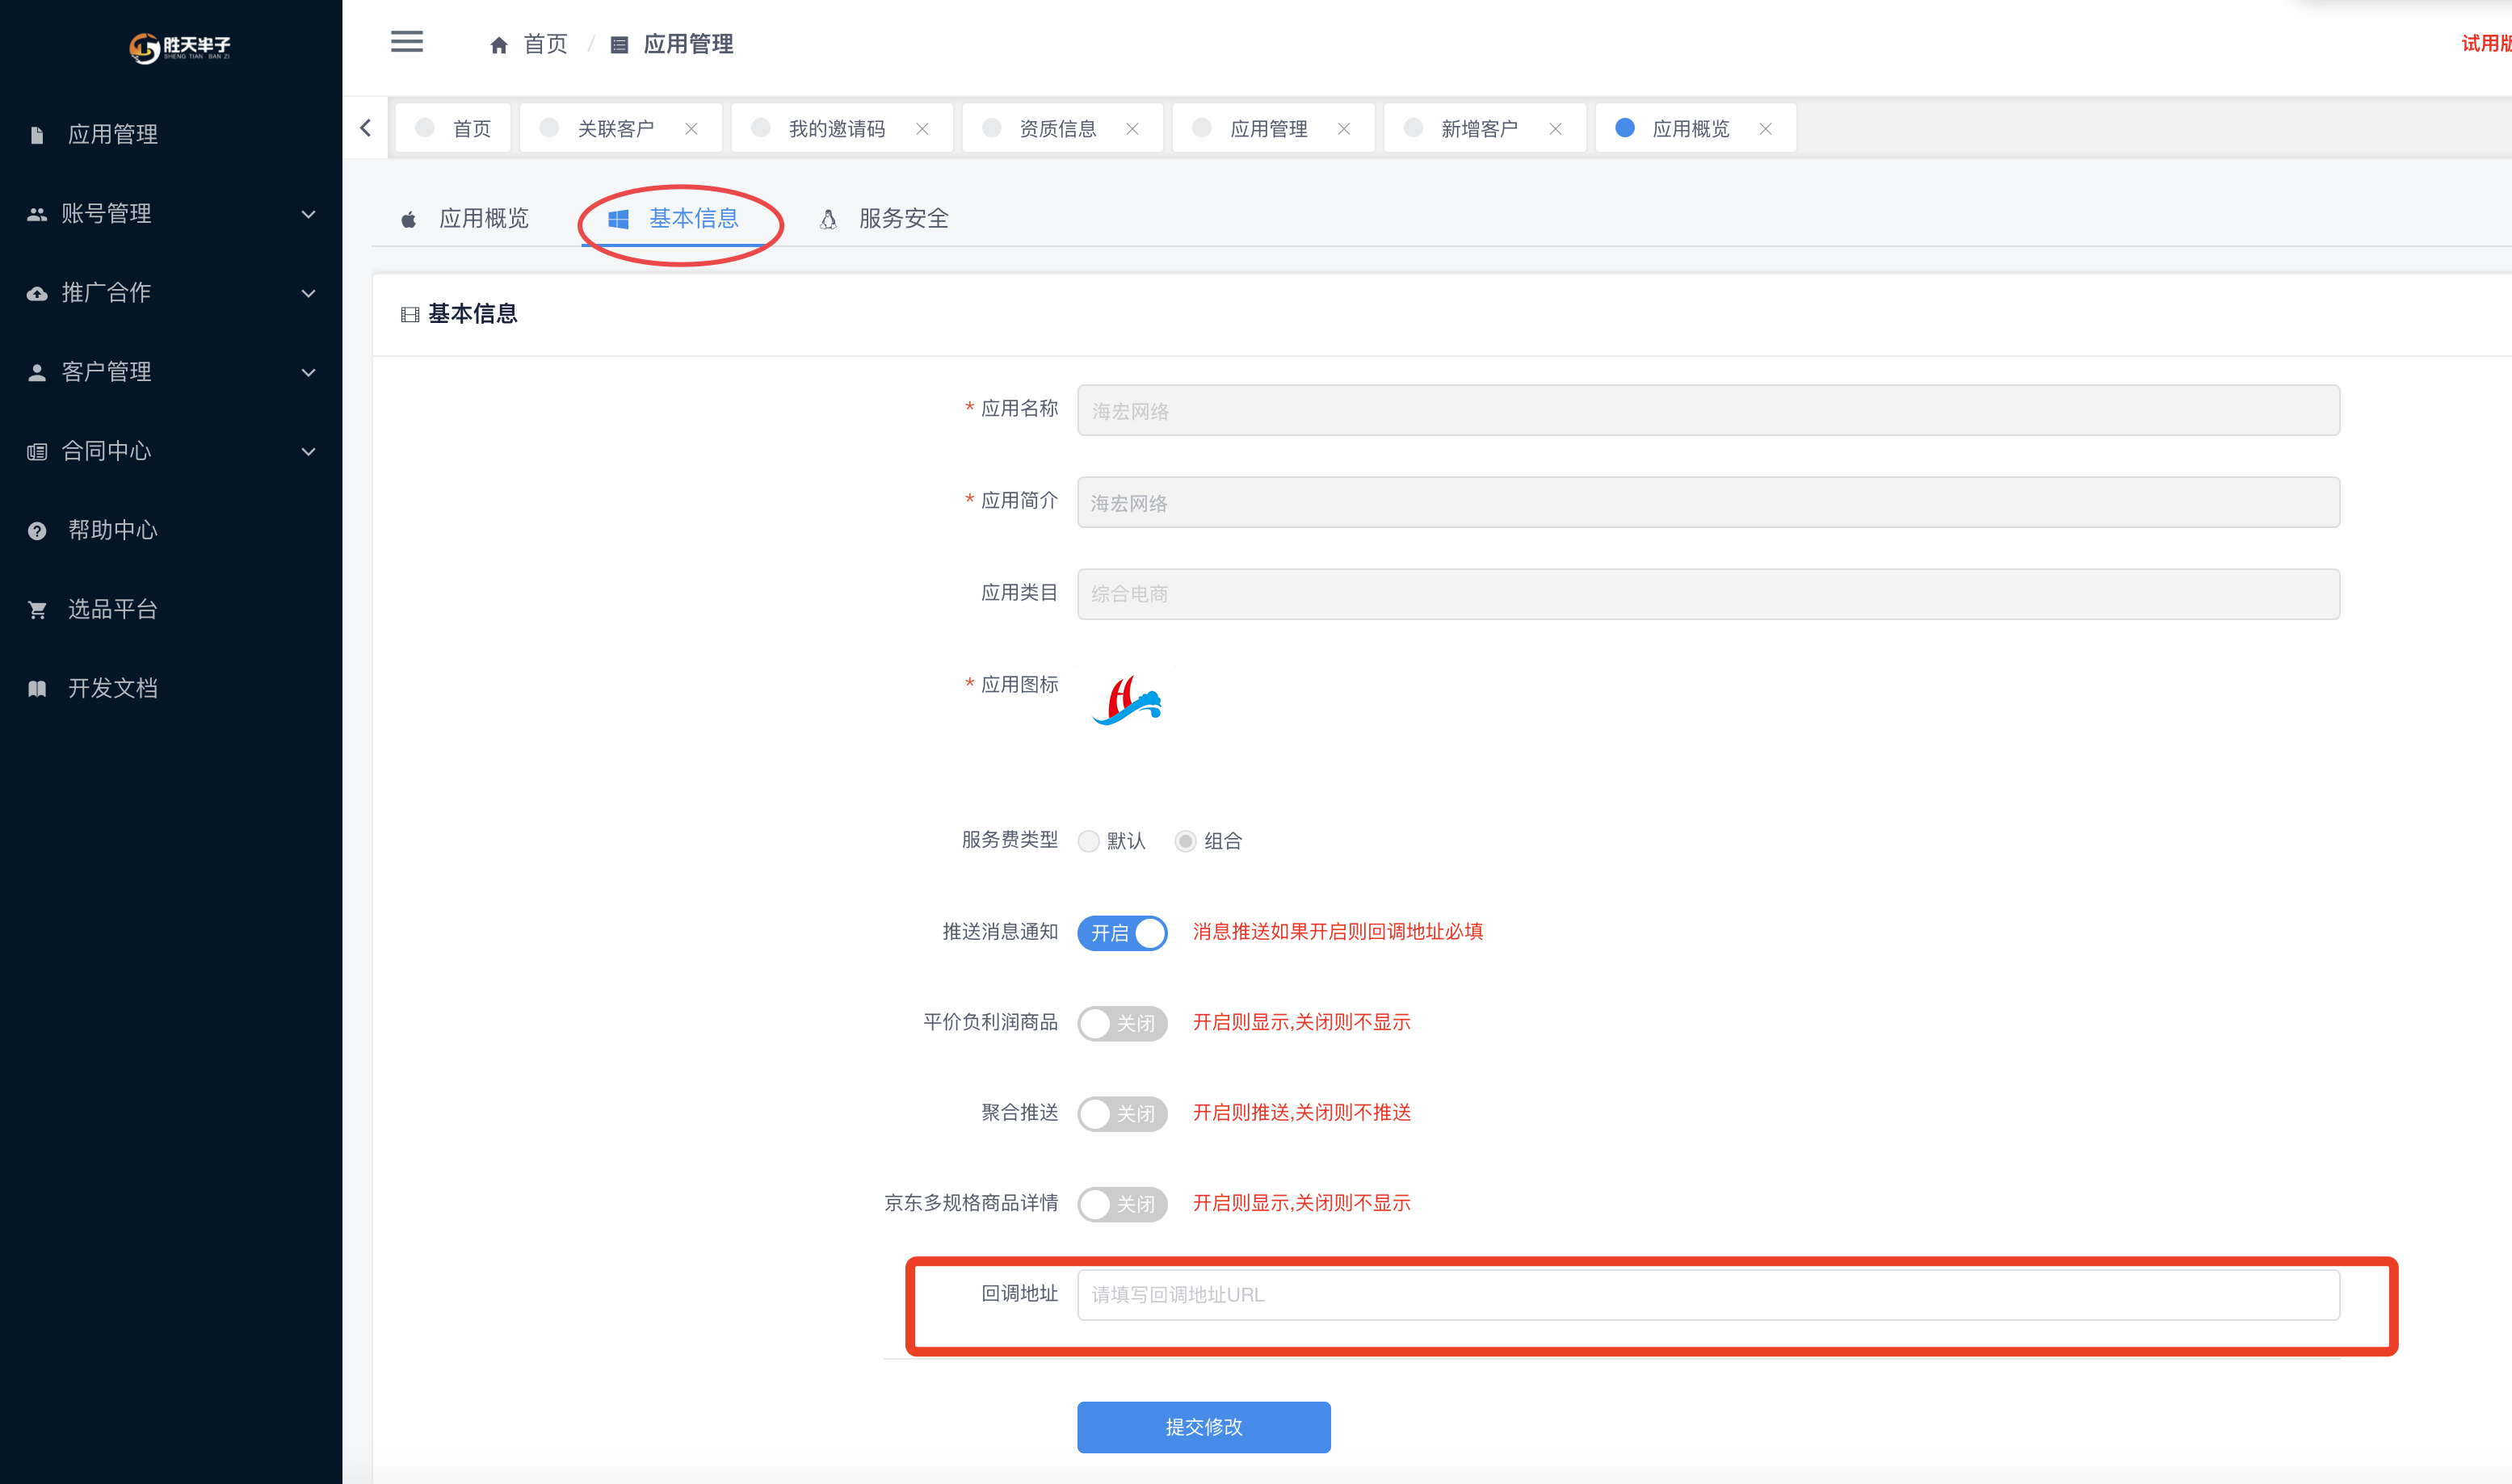Click the 合同中心 newspaper icon
The width and height of the screenshot is (2512, 1484).
(x=37, y=451)
